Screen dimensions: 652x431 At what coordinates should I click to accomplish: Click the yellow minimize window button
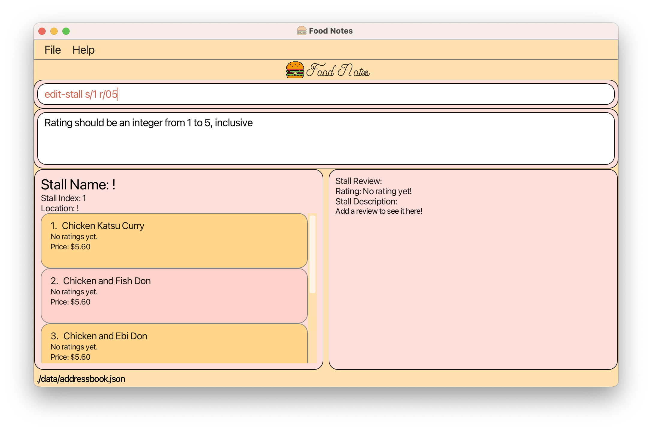coord(54,31)
